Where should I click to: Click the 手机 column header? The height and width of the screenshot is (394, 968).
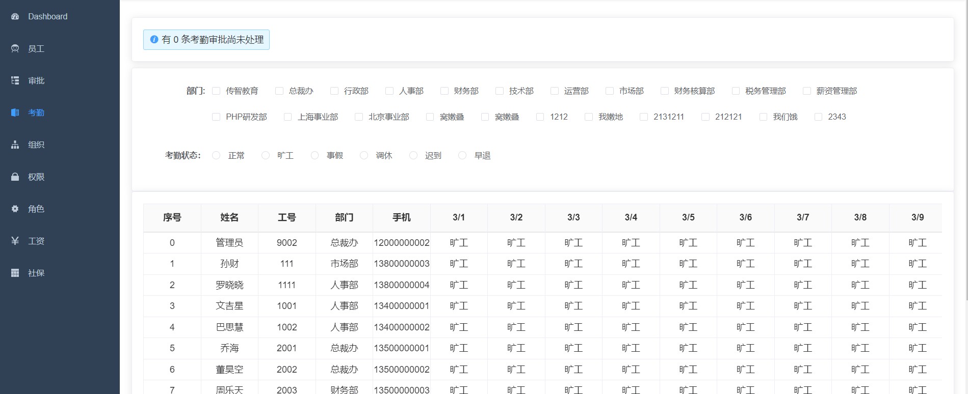402,217
